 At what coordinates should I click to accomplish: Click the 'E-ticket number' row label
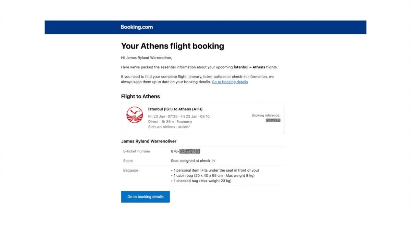(x=137, y=151)
